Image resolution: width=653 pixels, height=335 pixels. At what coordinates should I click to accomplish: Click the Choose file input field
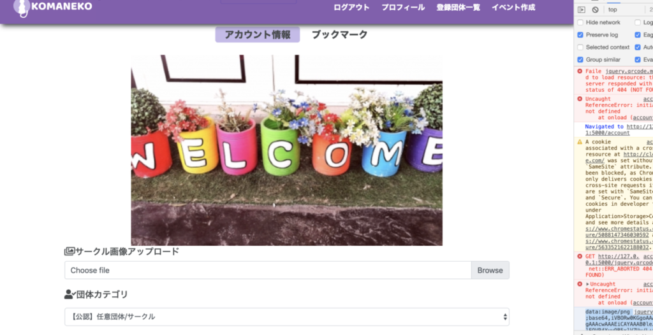[268, 271]
